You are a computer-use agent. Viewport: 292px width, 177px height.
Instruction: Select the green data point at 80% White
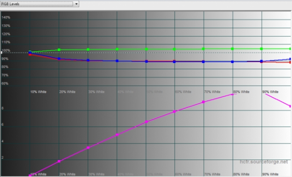(232, 49)
